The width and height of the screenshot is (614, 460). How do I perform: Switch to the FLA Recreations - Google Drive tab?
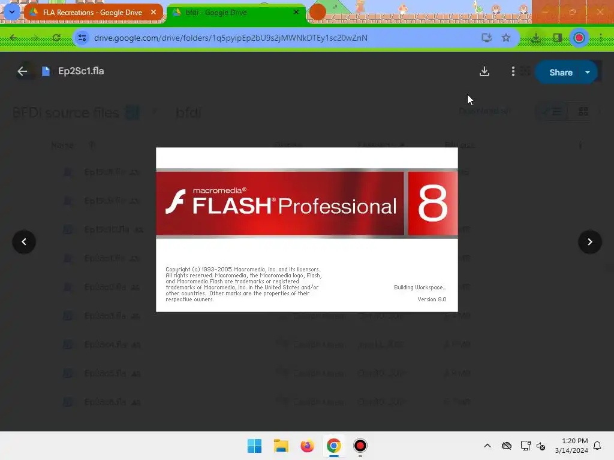point(93,13)
